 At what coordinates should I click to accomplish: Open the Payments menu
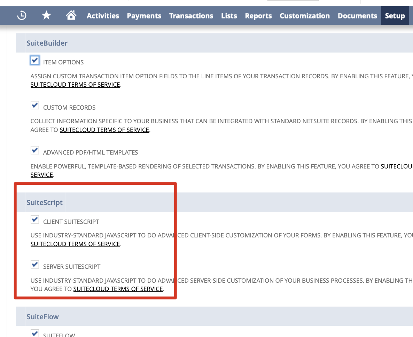[x=144, y=16]
